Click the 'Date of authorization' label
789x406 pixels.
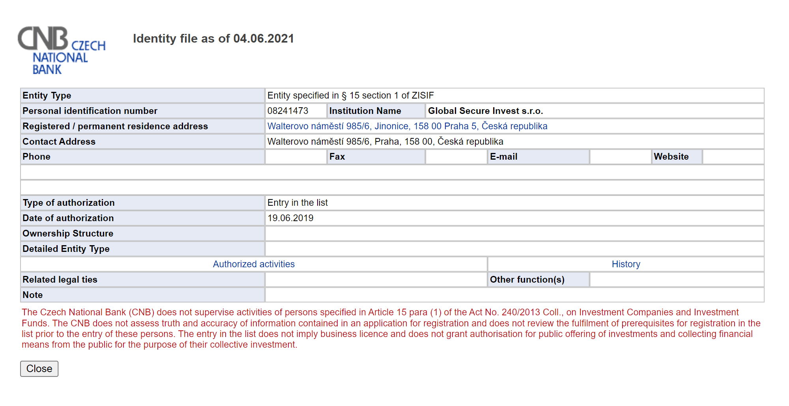(68, 218)
